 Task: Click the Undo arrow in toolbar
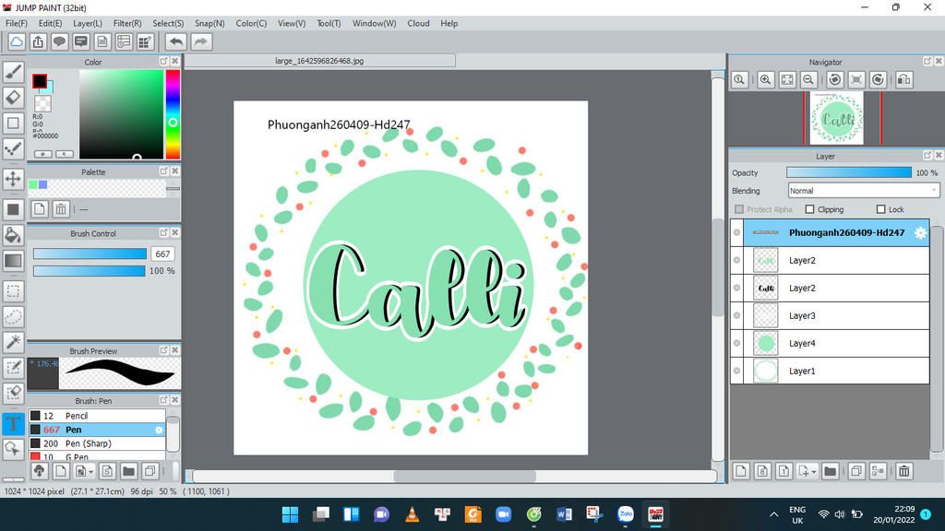pyautogui.click(x=176, y=41)
